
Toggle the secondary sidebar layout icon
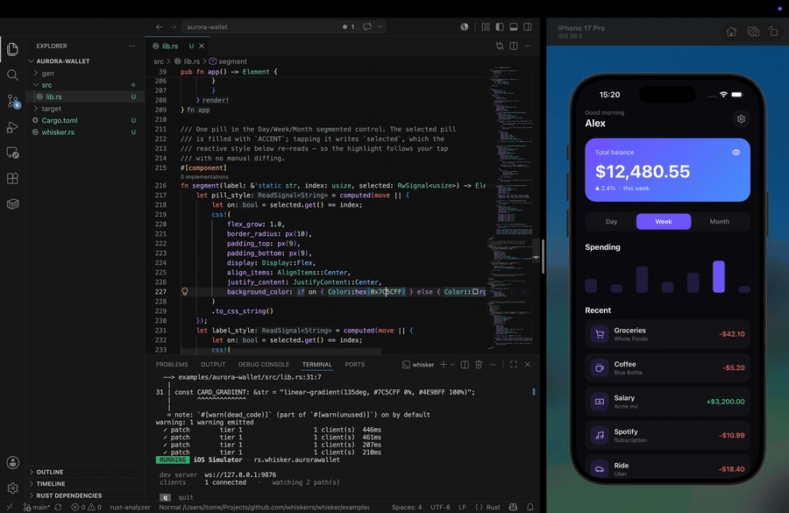tap(528, 26)
